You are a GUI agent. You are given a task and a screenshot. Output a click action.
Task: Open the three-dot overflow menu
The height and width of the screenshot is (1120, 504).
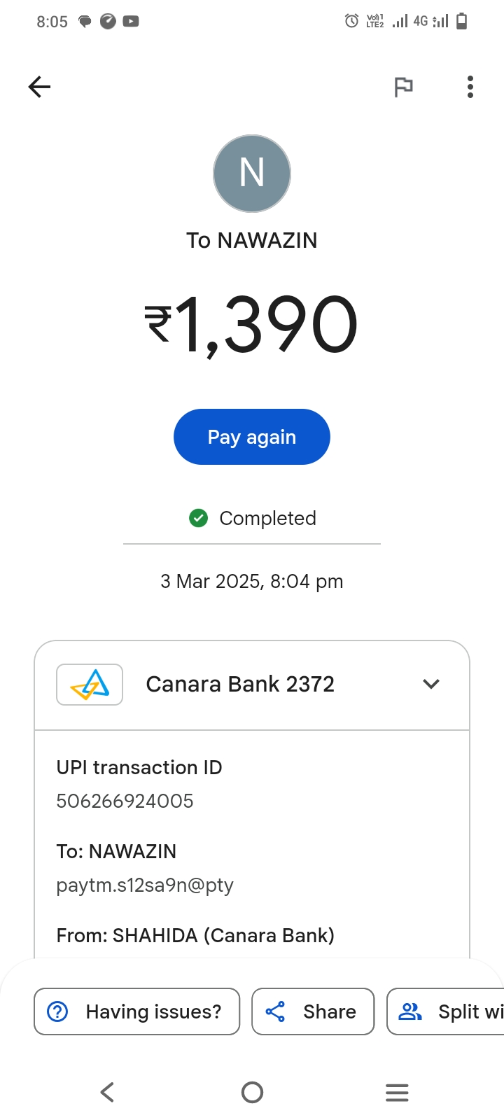470,87
